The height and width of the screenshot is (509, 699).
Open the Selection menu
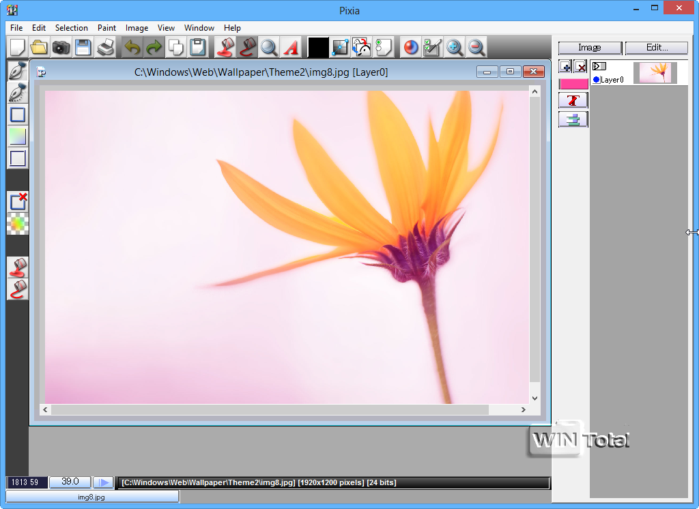pyautogui.click(x=71, y=28)
